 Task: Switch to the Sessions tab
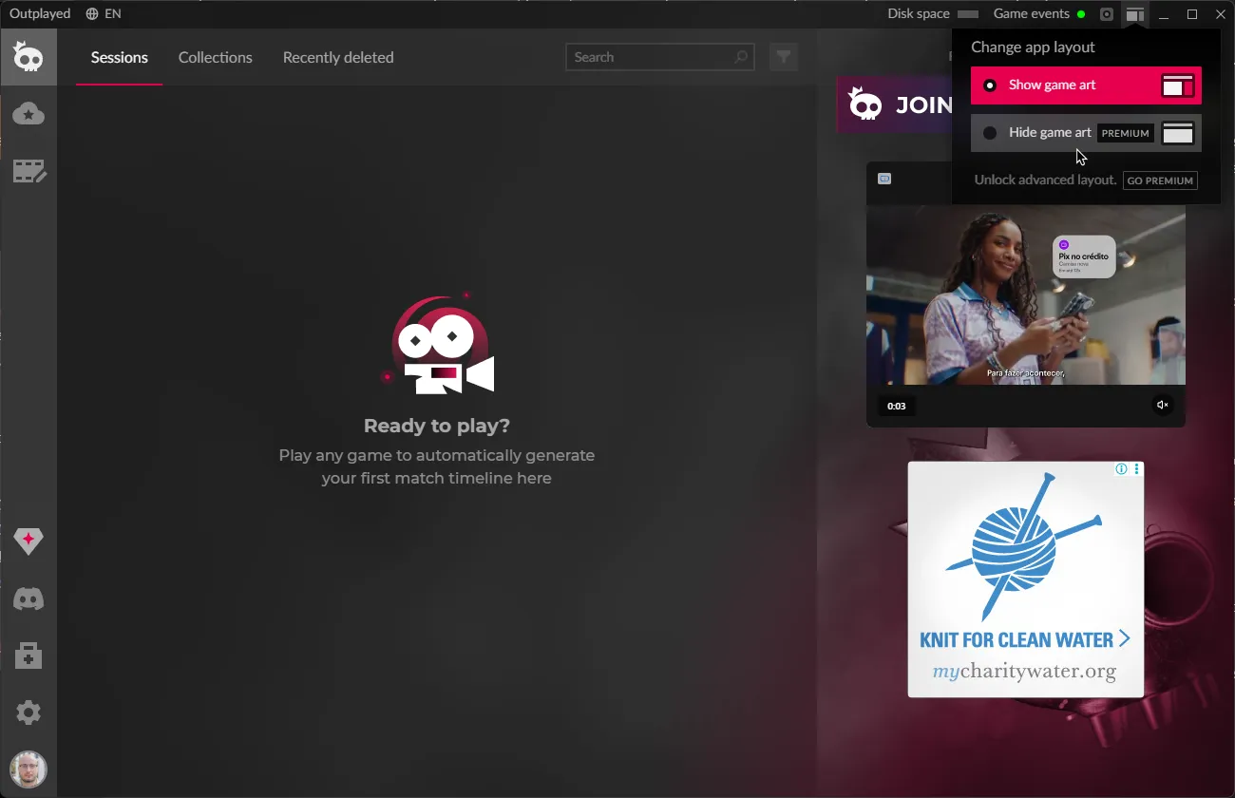[120, 57]
